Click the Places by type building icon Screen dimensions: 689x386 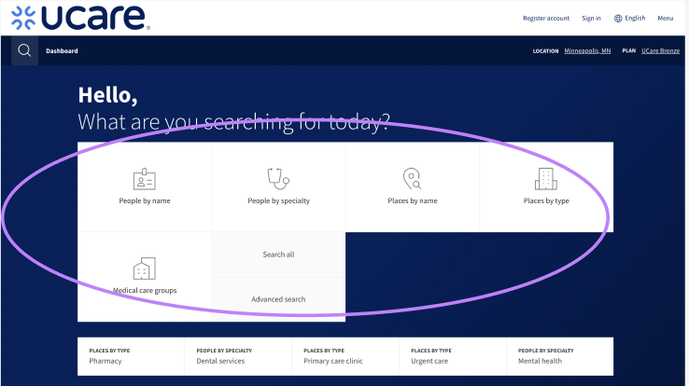coord(546,178)
